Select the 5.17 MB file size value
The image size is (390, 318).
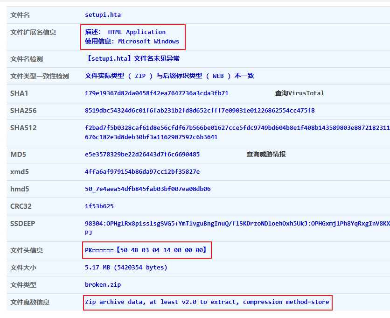126,268
